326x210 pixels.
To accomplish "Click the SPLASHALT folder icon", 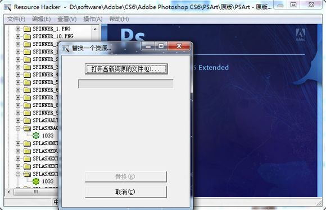I will [x=27, y=120].
